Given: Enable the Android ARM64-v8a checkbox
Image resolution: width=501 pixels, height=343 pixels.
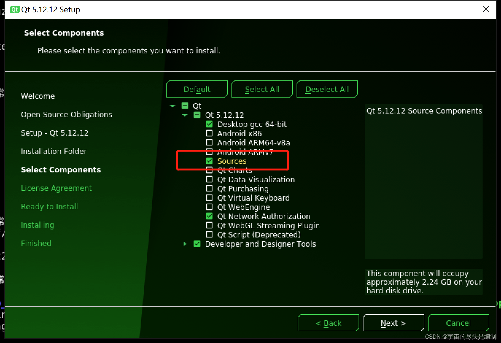Looking at the screenshot, I should pyautogui.click(x=209, y=143).
